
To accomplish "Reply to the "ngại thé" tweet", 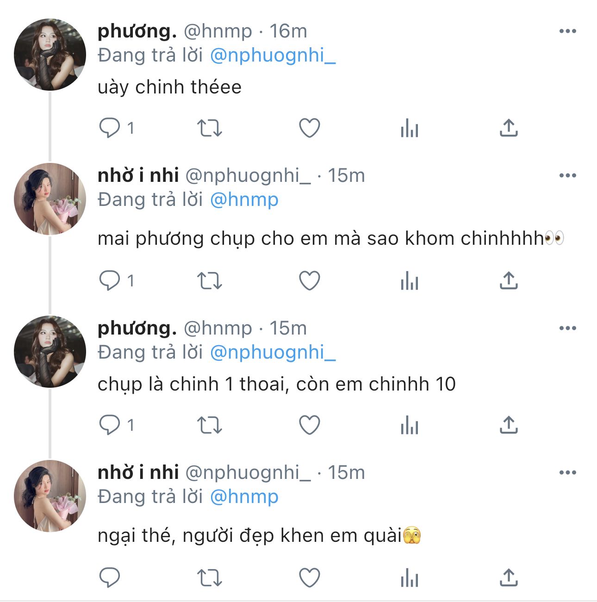I will click(x=110, y=578).
